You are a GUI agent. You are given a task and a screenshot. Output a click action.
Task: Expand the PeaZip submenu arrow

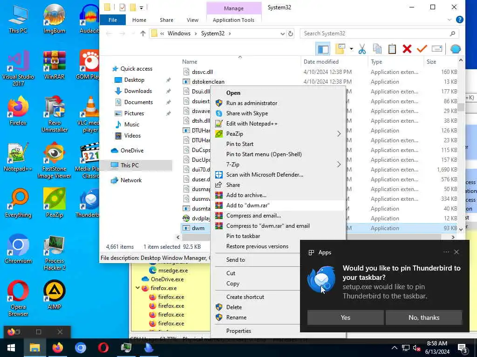[339, 134]
